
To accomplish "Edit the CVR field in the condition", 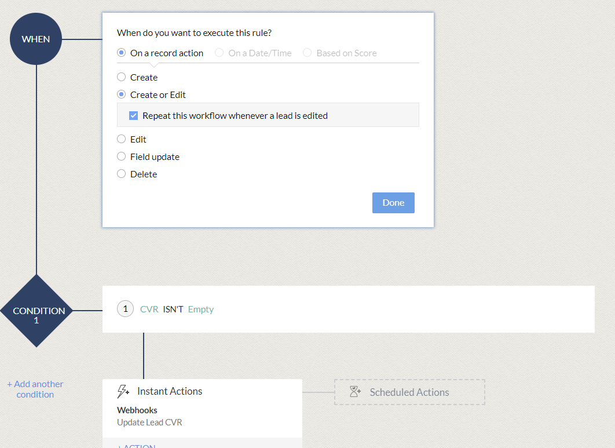I will [x=149, y=309].
